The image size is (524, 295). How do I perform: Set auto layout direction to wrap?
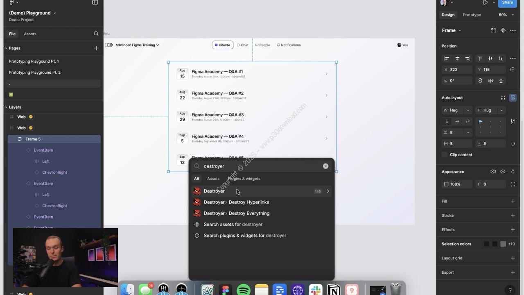coord(467,121)
